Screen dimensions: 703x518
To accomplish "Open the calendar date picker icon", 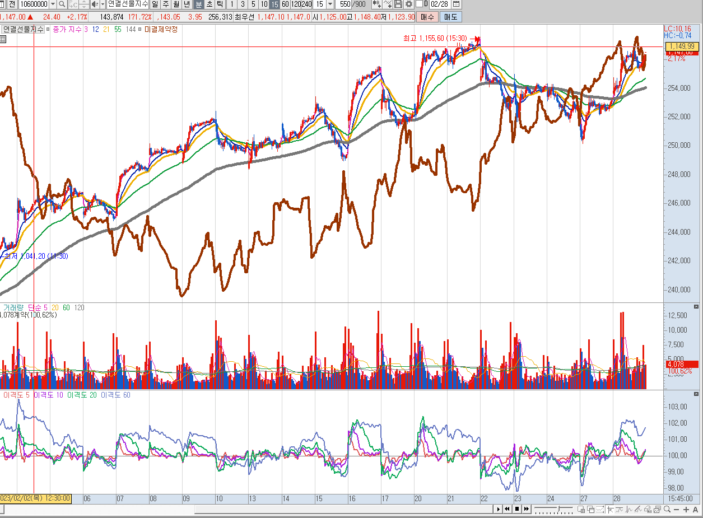I will tap(456, 4).
